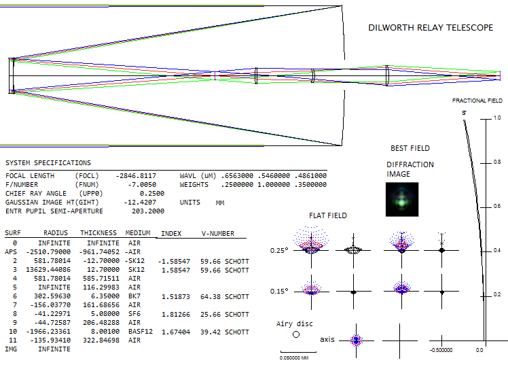This screenshot has width=508, height=367.
Task: Click chief ray angle value 0.2500
Action: tap(152, 193)
